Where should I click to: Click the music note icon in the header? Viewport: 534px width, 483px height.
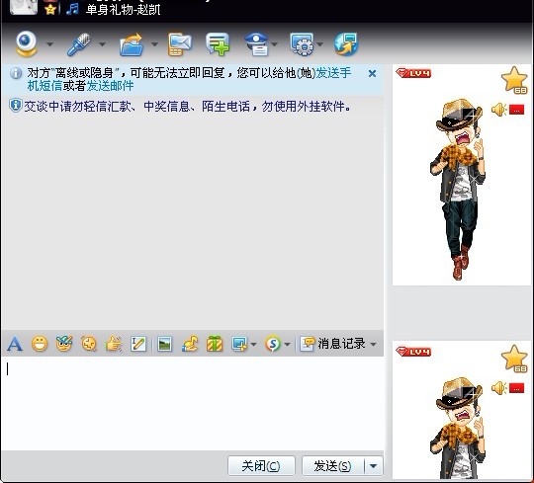point(72,9)
